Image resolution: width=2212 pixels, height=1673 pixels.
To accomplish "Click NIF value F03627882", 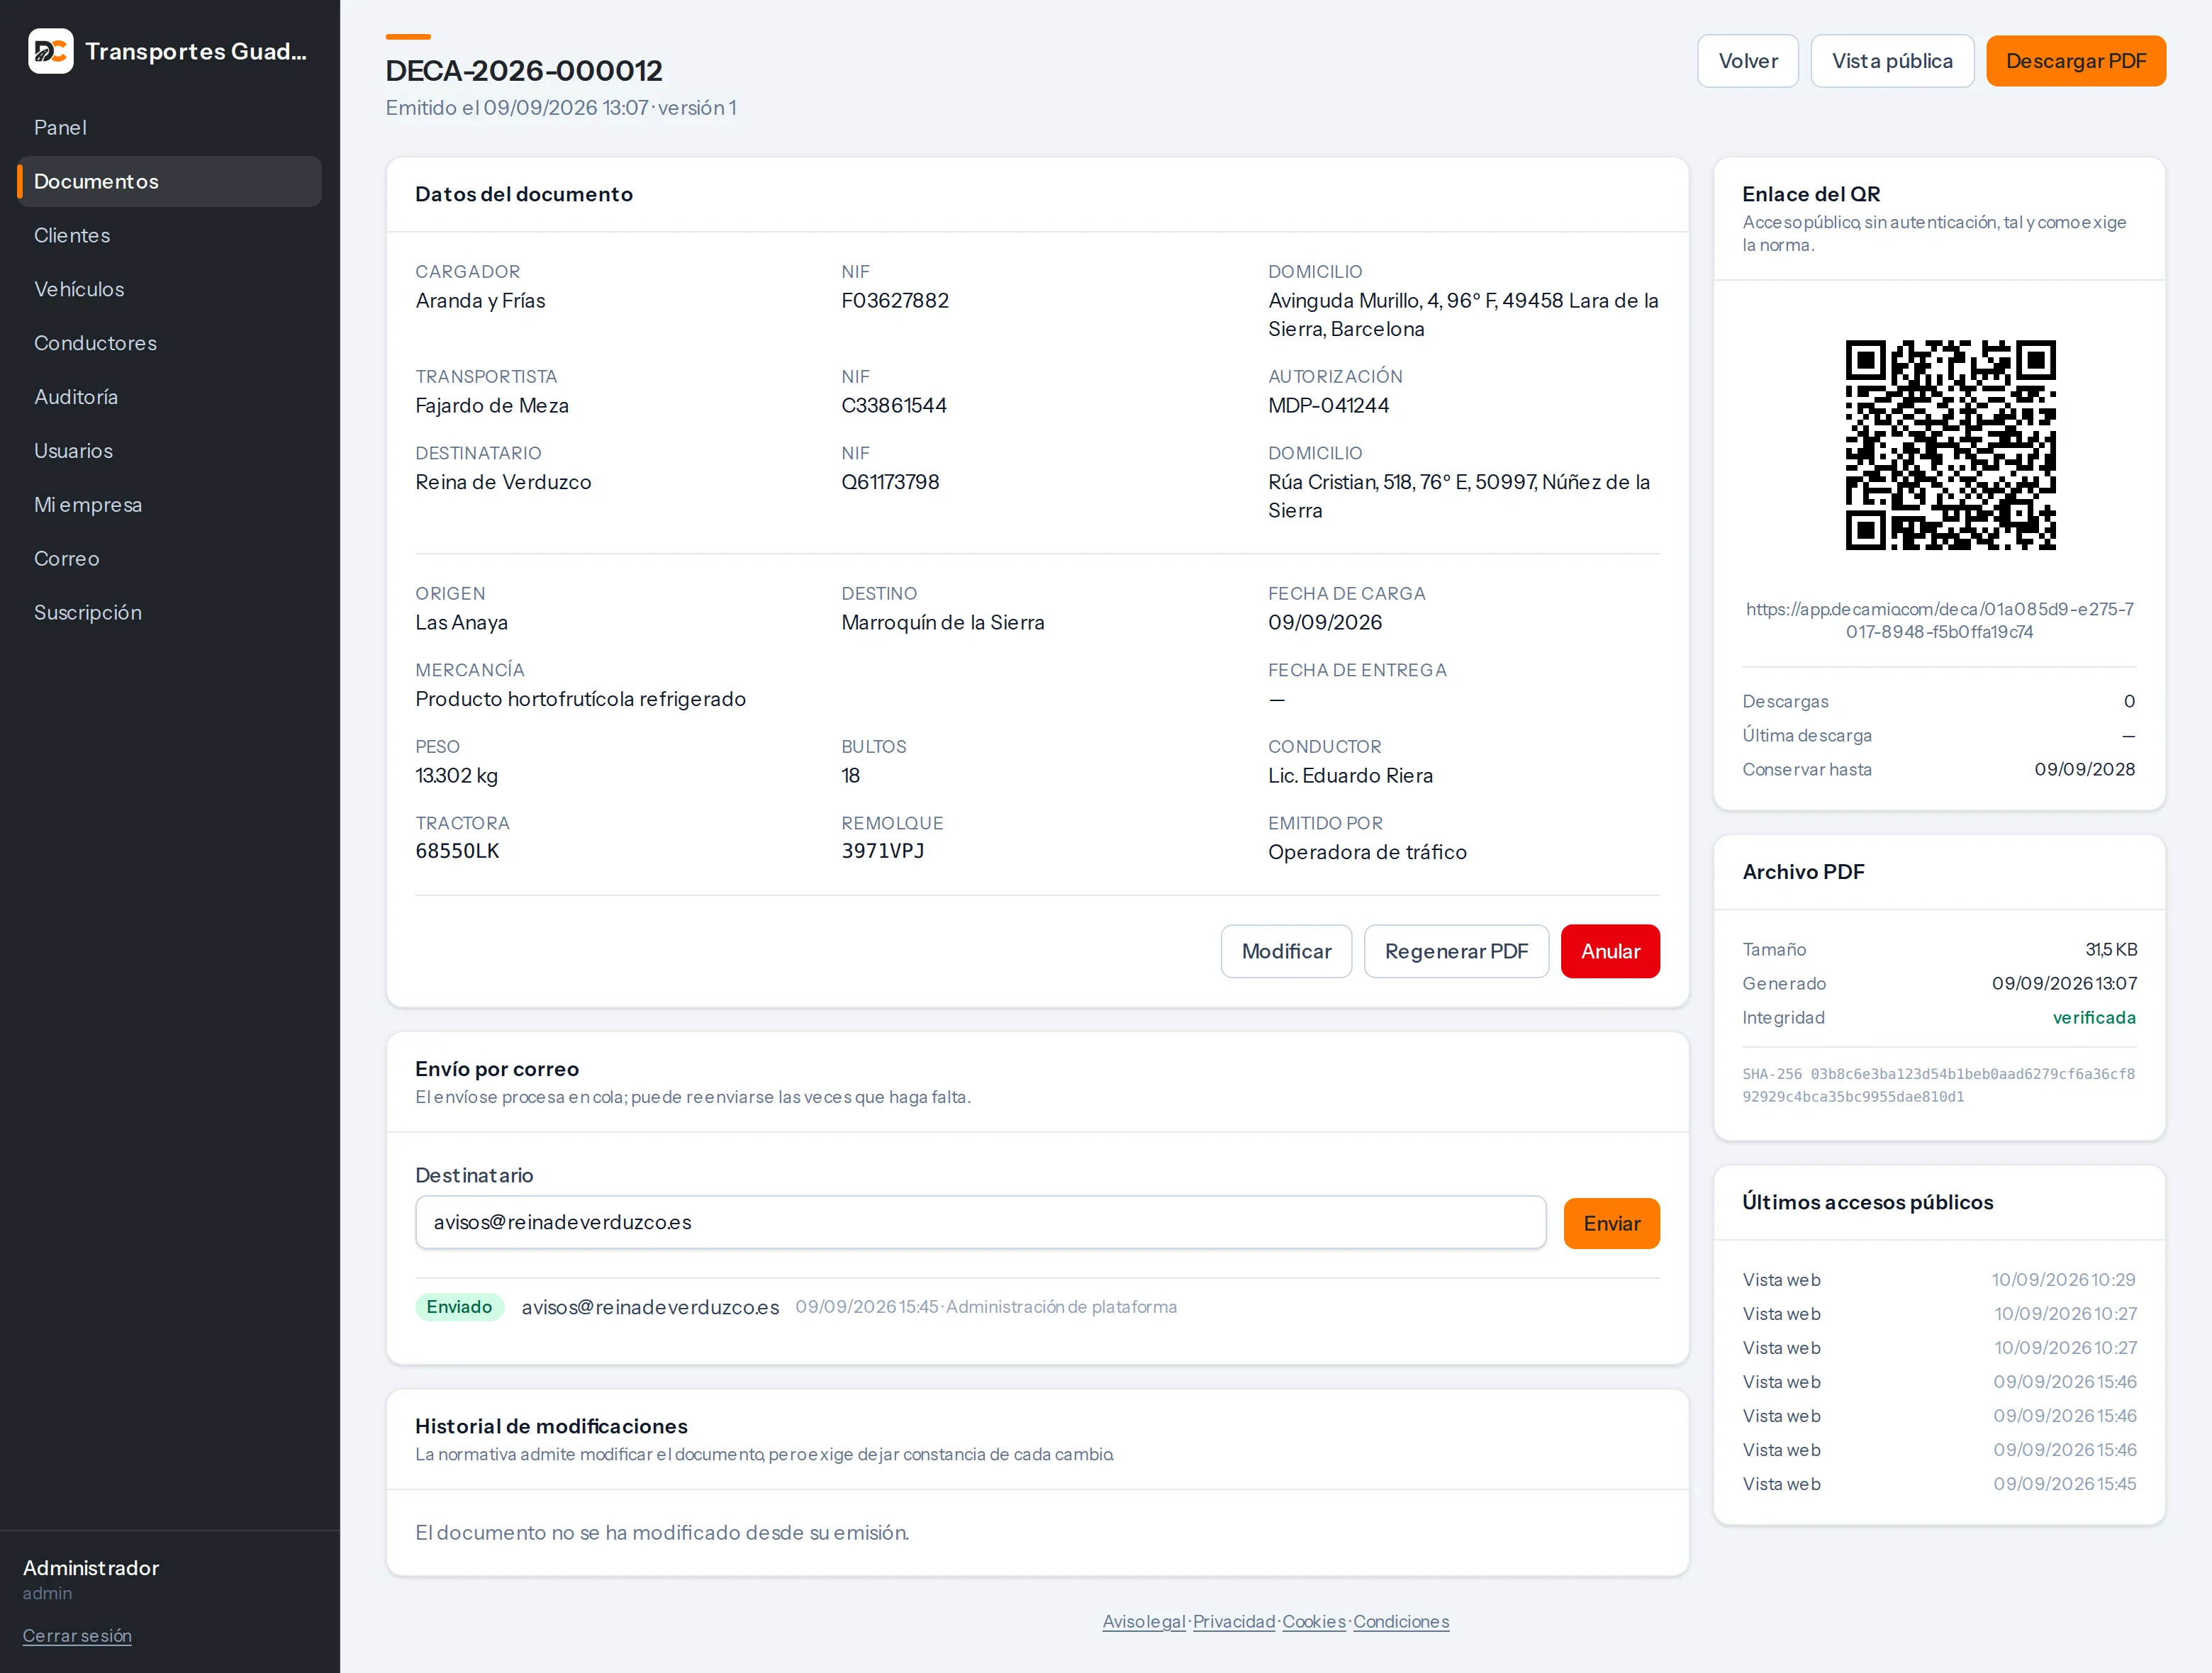I will [x=894, y=301].
